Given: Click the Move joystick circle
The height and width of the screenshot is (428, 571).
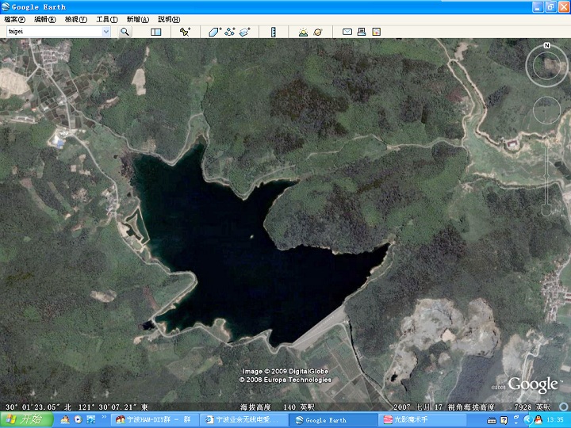Looking at the screenshot, I should tap(547, 111).
